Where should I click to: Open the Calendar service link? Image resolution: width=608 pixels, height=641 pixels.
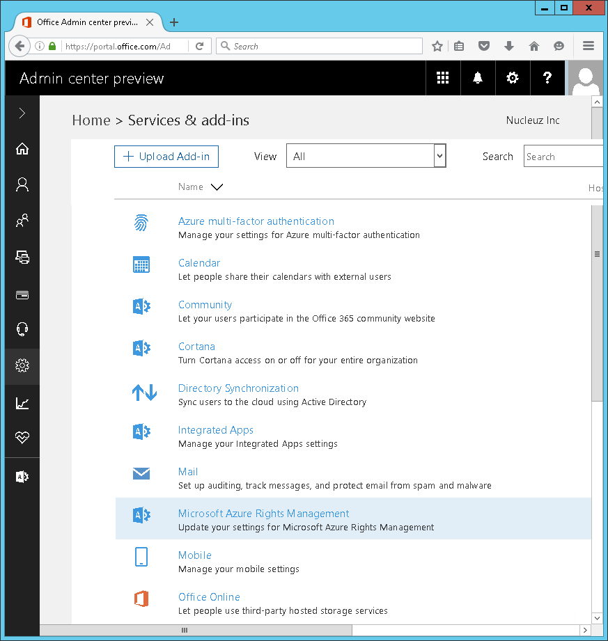pos(199,263)
